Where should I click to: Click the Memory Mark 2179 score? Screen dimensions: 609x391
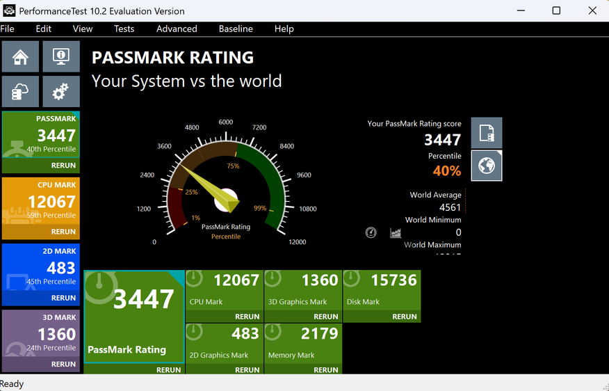pyautogui.click(x=320, y=333)
